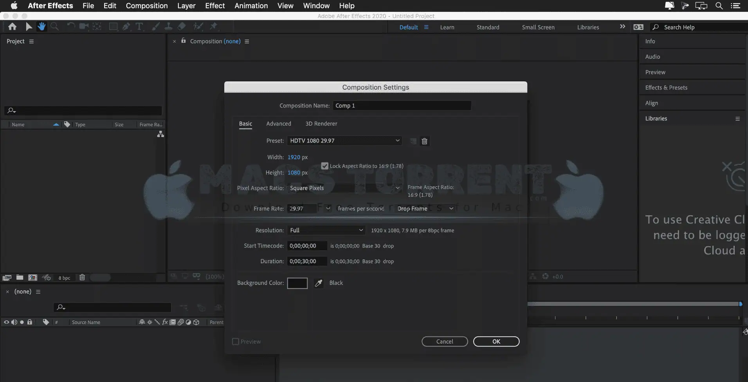Image resolution: width=748 pixels, height=382 pixels.
Task: Open the Composition menu in the menu bar
Action: [147, 5]
